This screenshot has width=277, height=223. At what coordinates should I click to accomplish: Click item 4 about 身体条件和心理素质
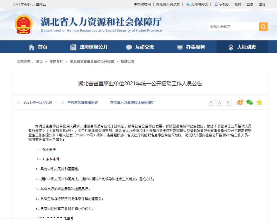(70, 199)
